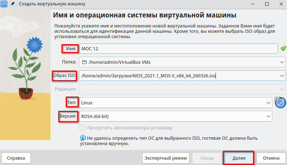Click the 64-bit OS type badge icon

(x=280, y=102)
